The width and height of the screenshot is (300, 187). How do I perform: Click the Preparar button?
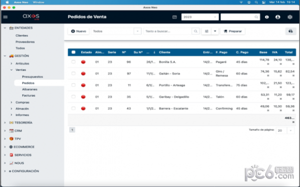pyautogui.click(x=232, y=31)
